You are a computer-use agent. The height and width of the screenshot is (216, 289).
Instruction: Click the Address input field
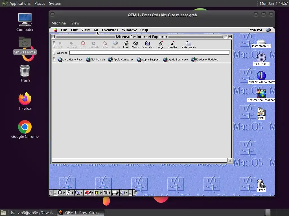pos(150,53)
